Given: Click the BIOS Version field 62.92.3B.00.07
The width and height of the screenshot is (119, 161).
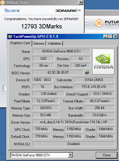Looking at the screenshot, I should pyautogui.click(x=58, y=73).
